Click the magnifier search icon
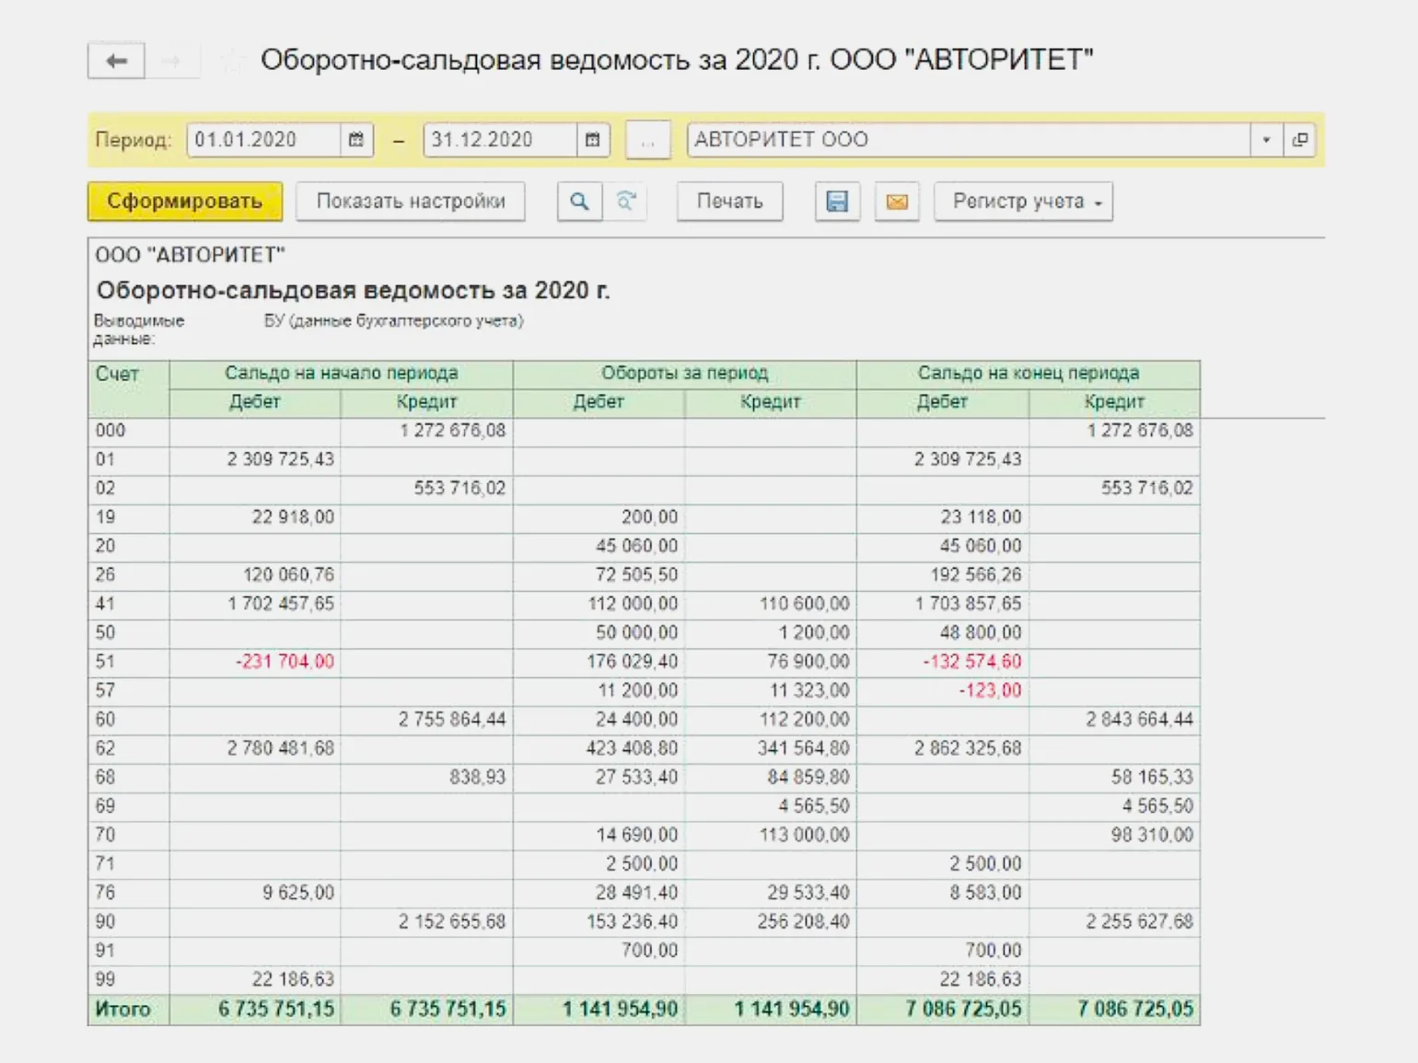 [579, 202]
